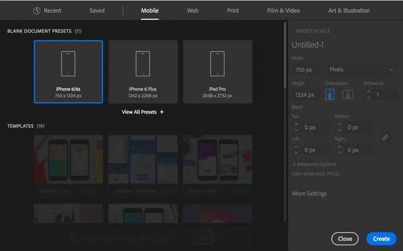Increase Bottom bleed value
This screenshot has width=403, height=251.
pos(339,125)
